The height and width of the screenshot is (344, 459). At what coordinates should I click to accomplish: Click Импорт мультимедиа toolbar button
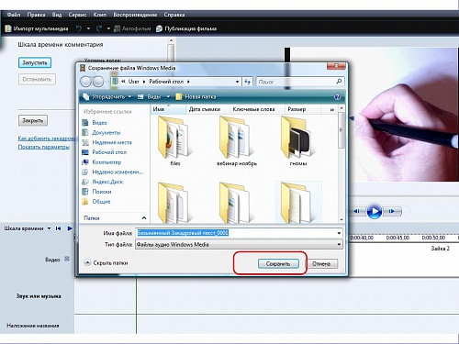pos(37,28)
